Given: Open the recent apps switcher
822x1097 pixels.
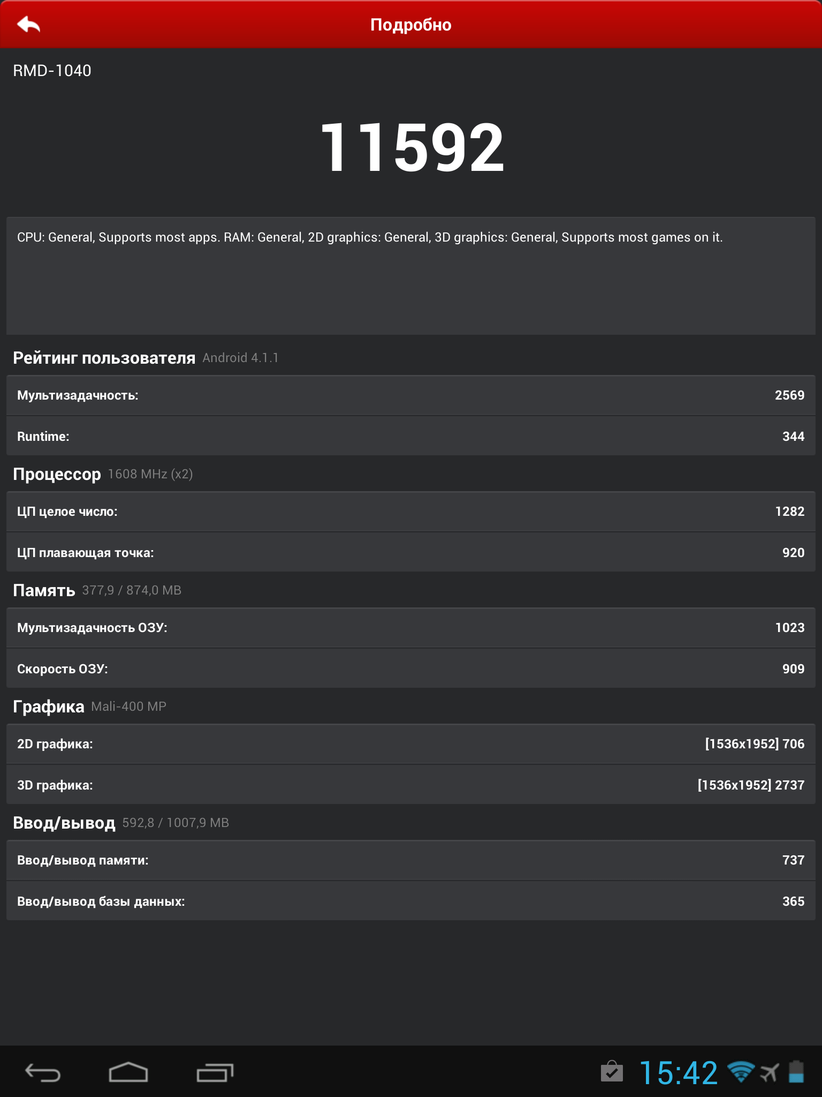Looking at the screenshot, I should 215,1072.
